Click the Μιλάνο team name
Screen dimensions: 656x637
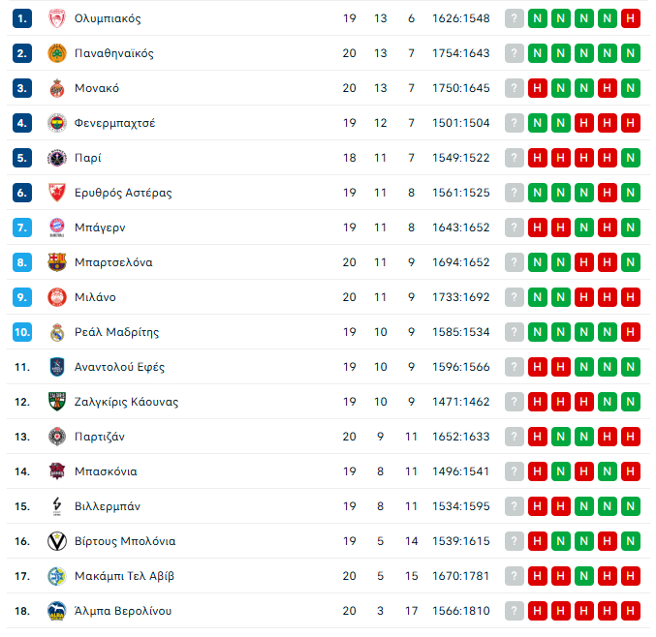(x=95, y=297)
